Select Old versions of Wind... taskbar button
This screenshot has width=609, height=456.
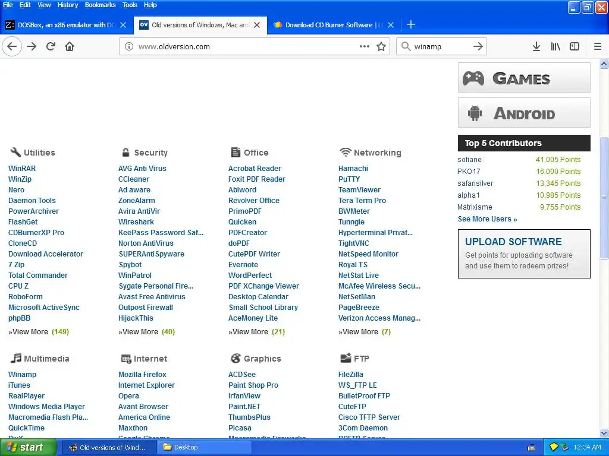[109, 447]
